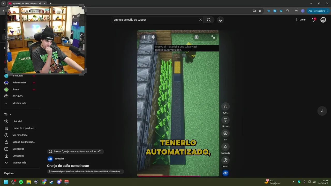The width and height of the screenshot is (331, 186).
Task: Install app icon in address bar
Action: pyautogui.click(x=254, y=11)
